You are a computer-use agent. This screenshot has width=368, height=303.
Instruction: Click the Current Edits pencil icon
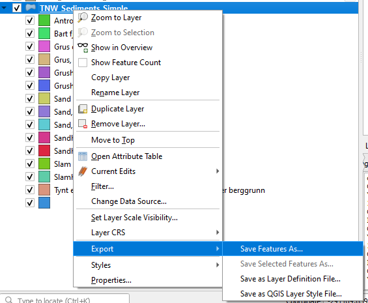(83, 171)
